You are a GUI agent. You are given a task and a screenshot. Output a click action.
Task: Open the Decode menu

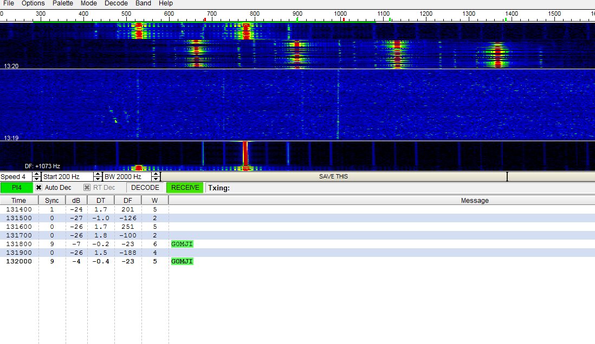point(116,3)
